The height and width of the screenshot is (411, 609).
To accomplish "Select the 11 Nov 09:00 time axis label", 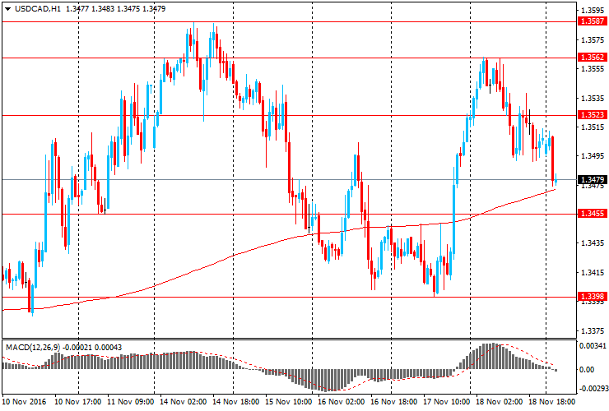I will (x=131, y=401).
